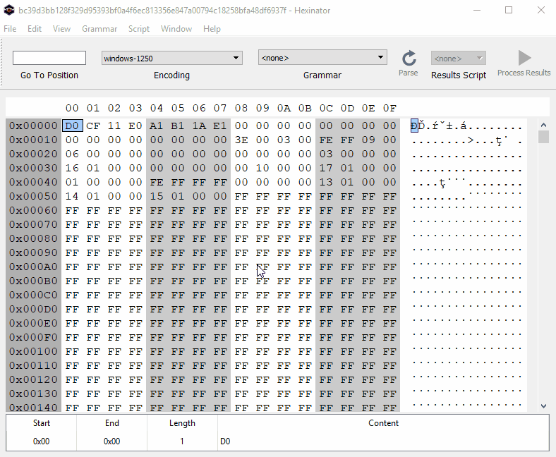Screen dimensions: 556x457
Task: Click the Start value 0x00
Action: pyautogui.click(x=41, y=441)
